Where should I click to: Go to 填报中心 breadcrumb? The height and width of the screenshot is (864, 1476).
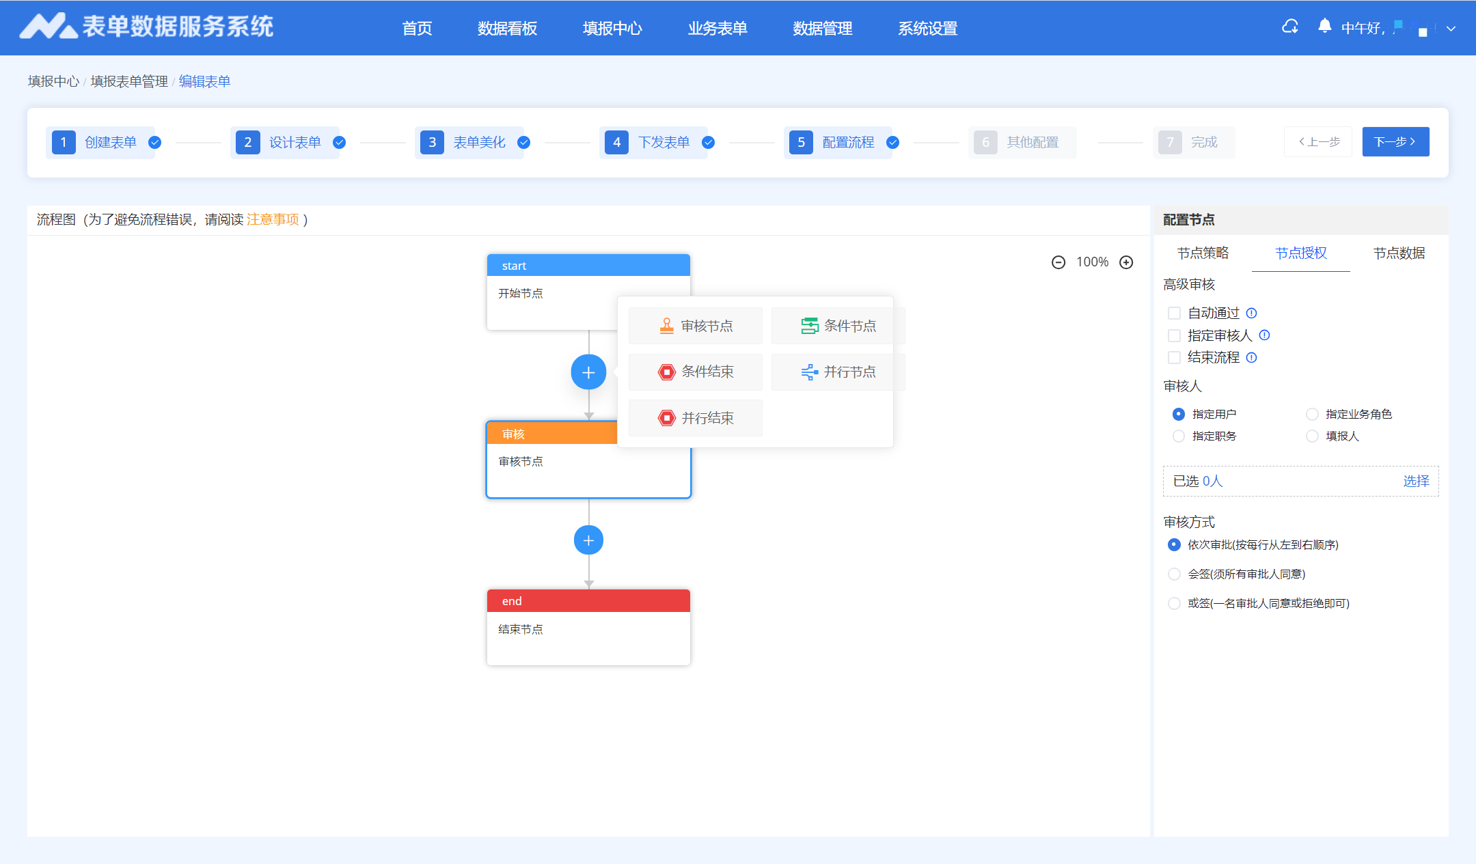53,81
